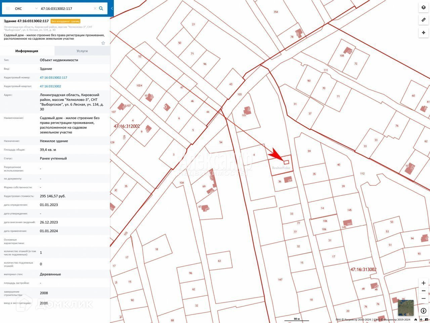Viewport: 430px width, 323px height.
Task: Open the ОКС object type dropdown
Action: pyautogui.click(x=26, y=8)
